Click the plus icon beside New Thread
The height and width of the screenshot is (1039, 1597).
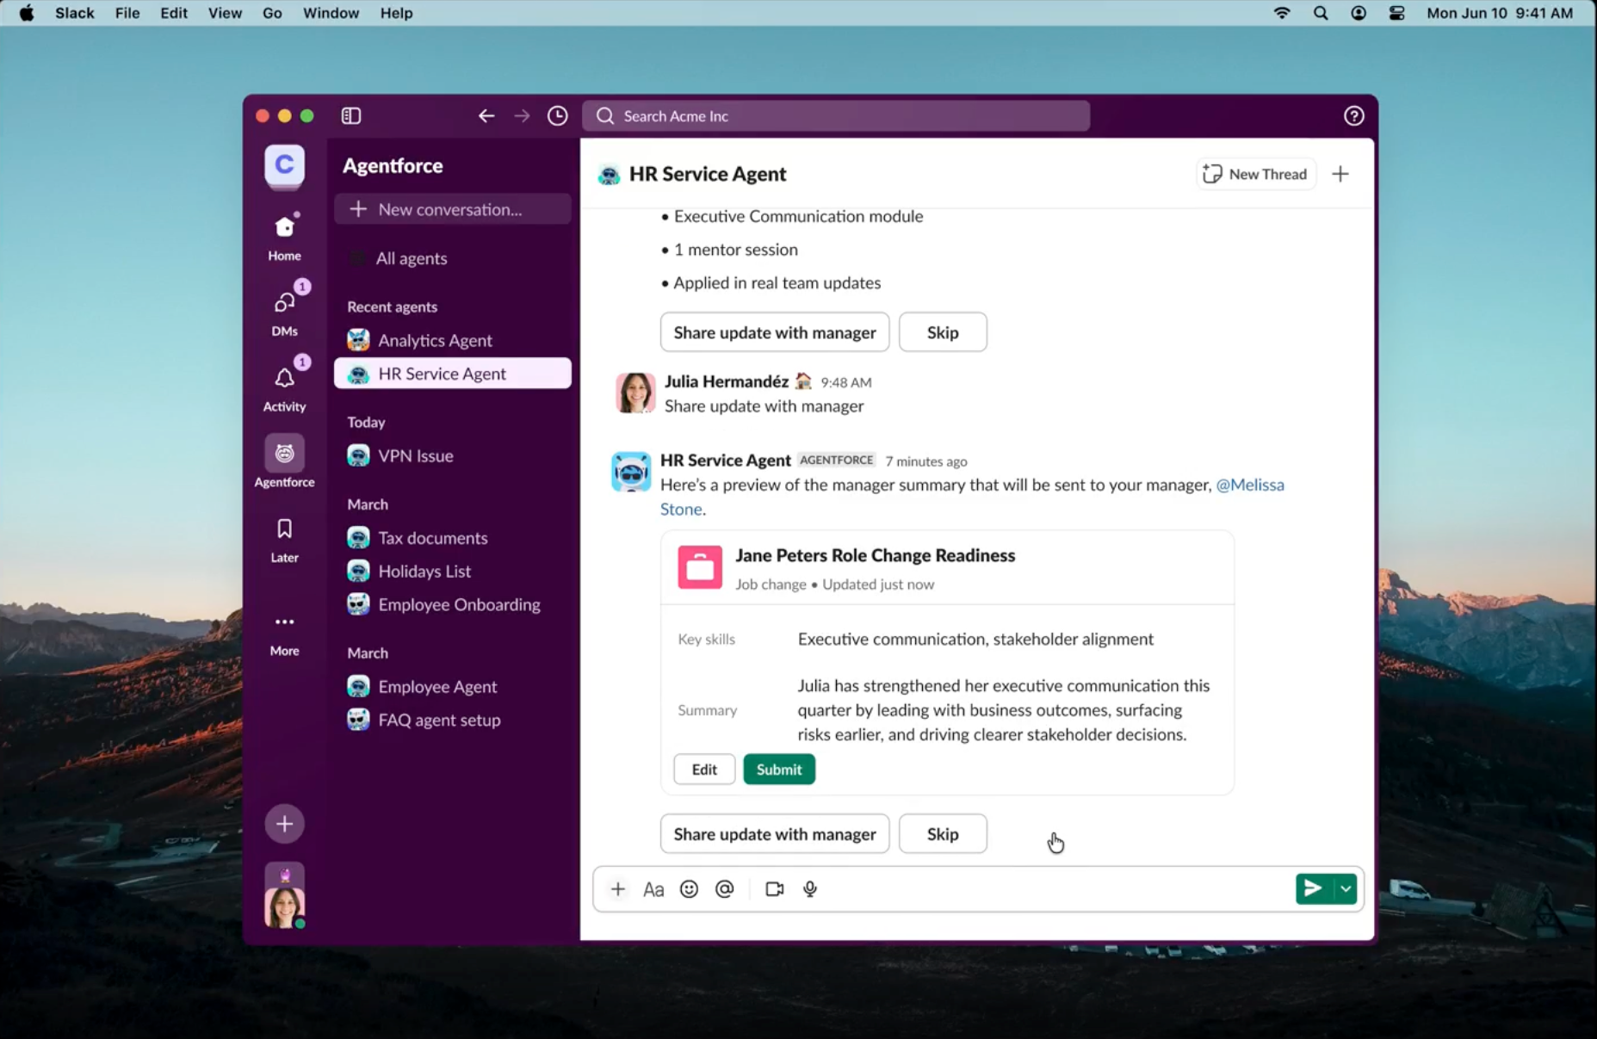click(x=1340, y=174)
